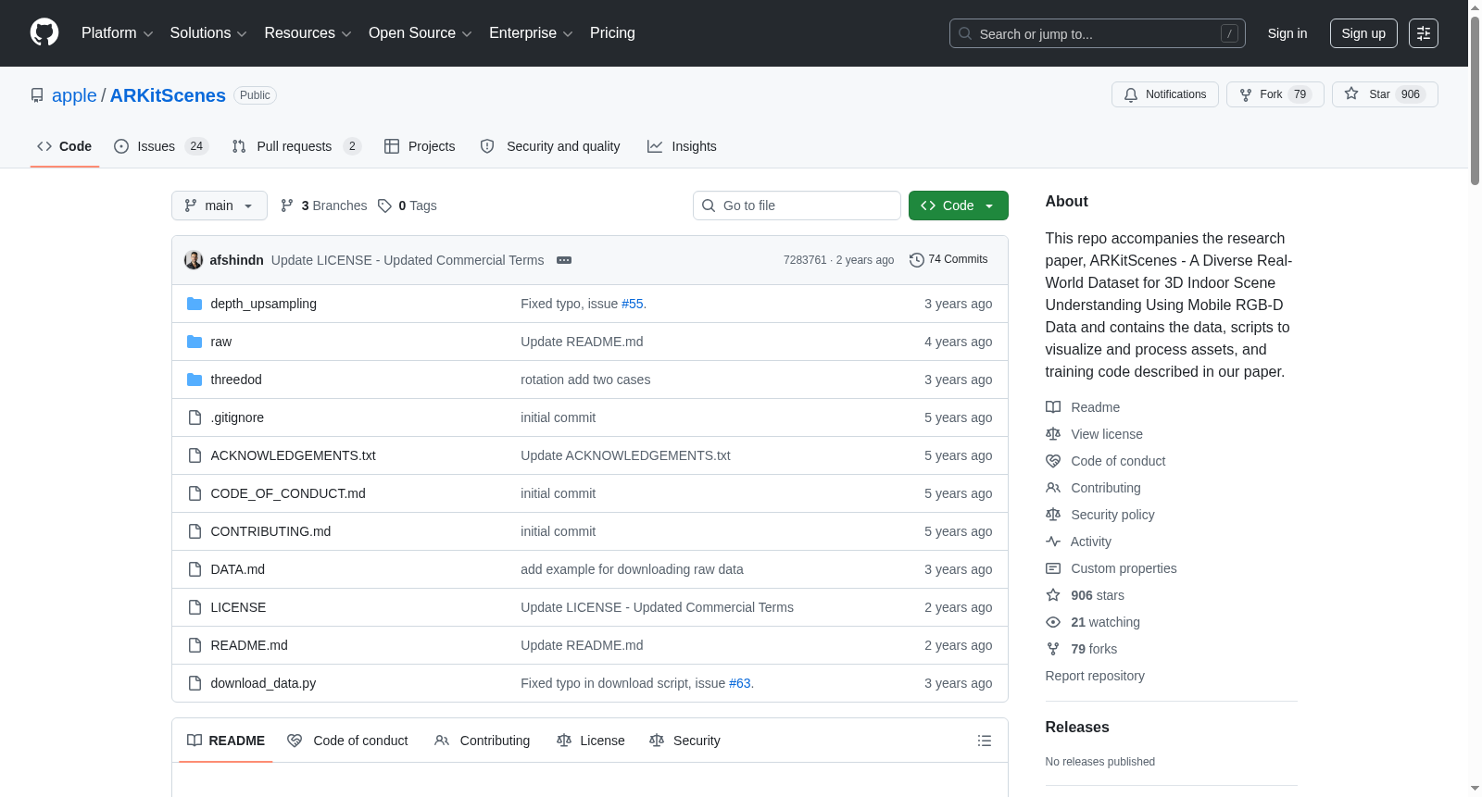Click the Notifications button
Screen dimensions: 1482x797
click(x=1165, y=94)
